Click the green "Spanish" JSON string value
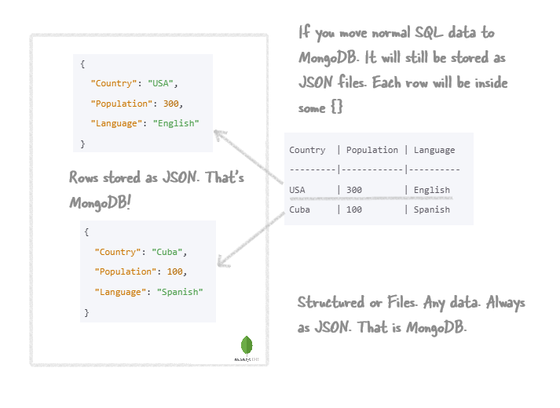Viewport: 560px width, 408px height. (x=180, y=292)
